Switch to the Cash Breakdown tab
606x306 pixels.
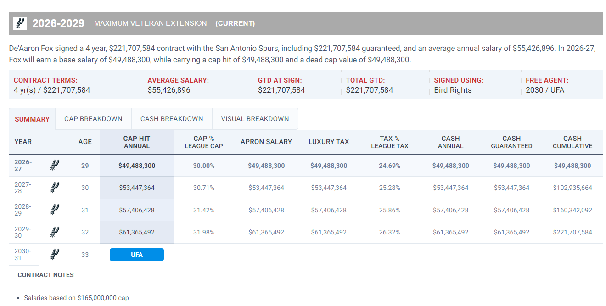[172, 119]
